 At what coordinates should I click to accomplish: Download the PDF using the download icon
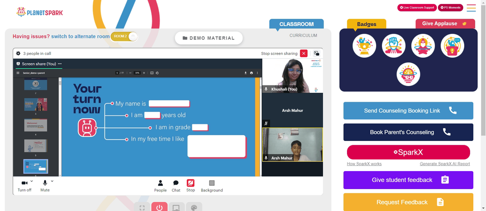[x=245, y=73]
